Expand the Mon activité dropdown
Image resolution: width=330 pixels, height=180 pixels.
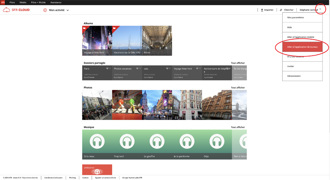coord(68,10)
